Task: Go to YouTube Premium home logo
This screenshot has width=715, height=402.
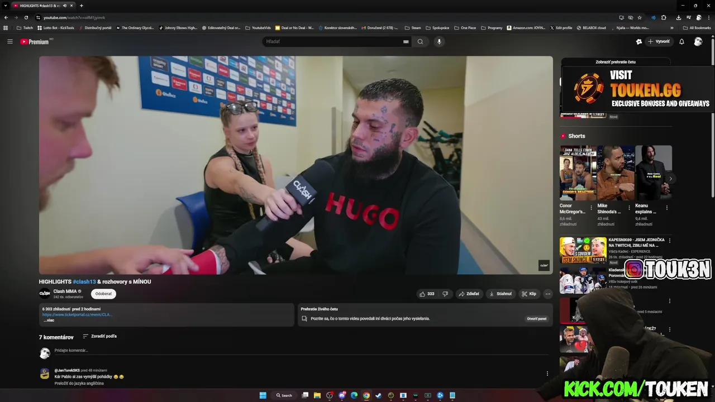Action: (35, 41)
